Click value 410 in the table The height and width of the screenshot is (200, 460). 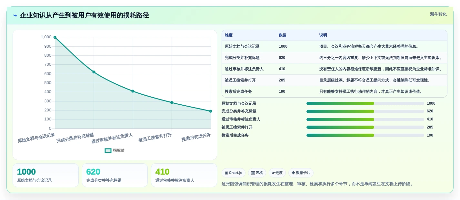click(x=282, y=69)
